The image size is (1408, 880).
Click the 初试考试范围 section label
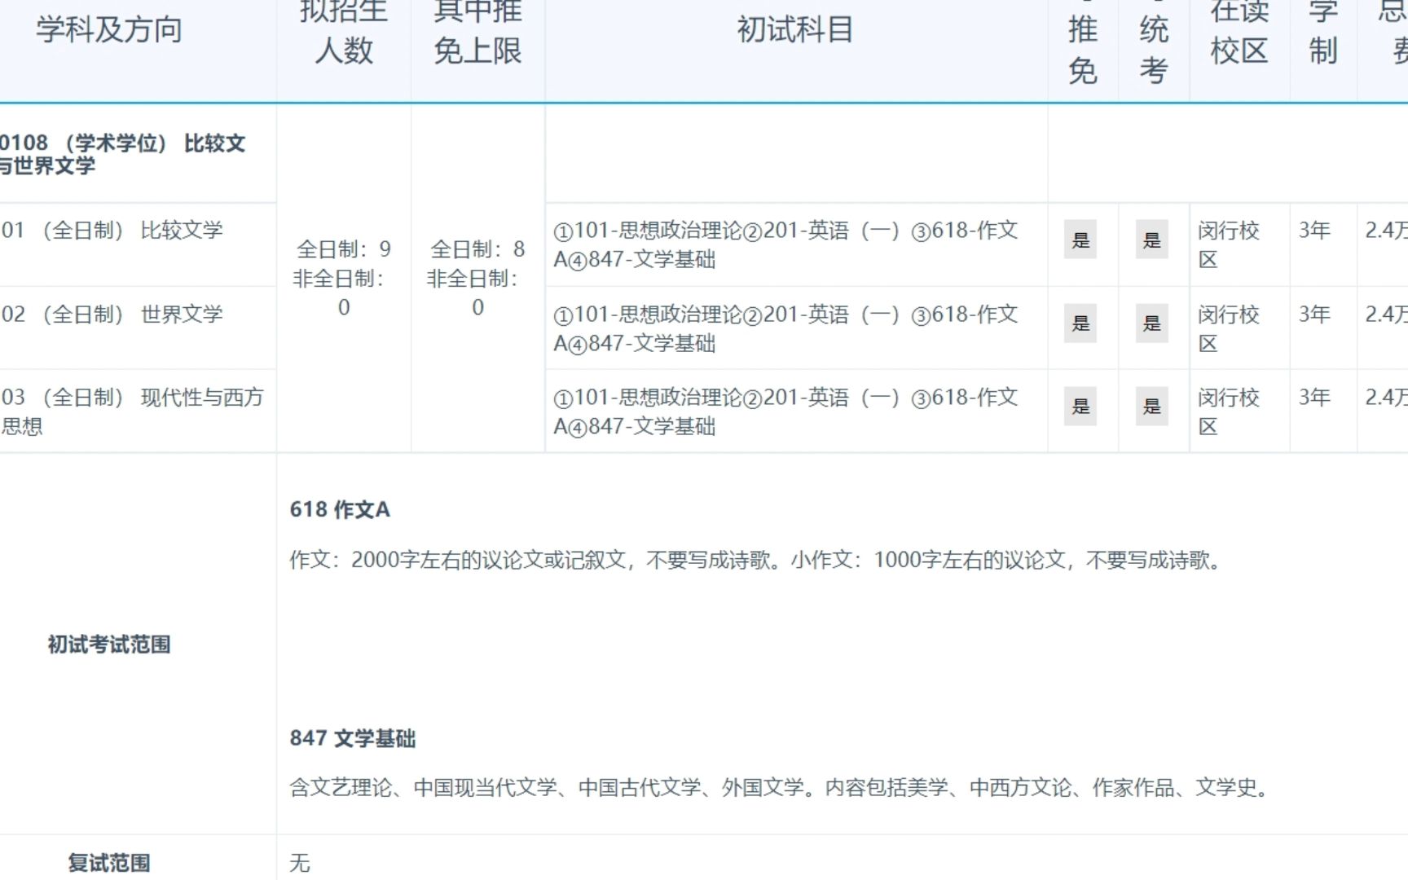(110, 645)
